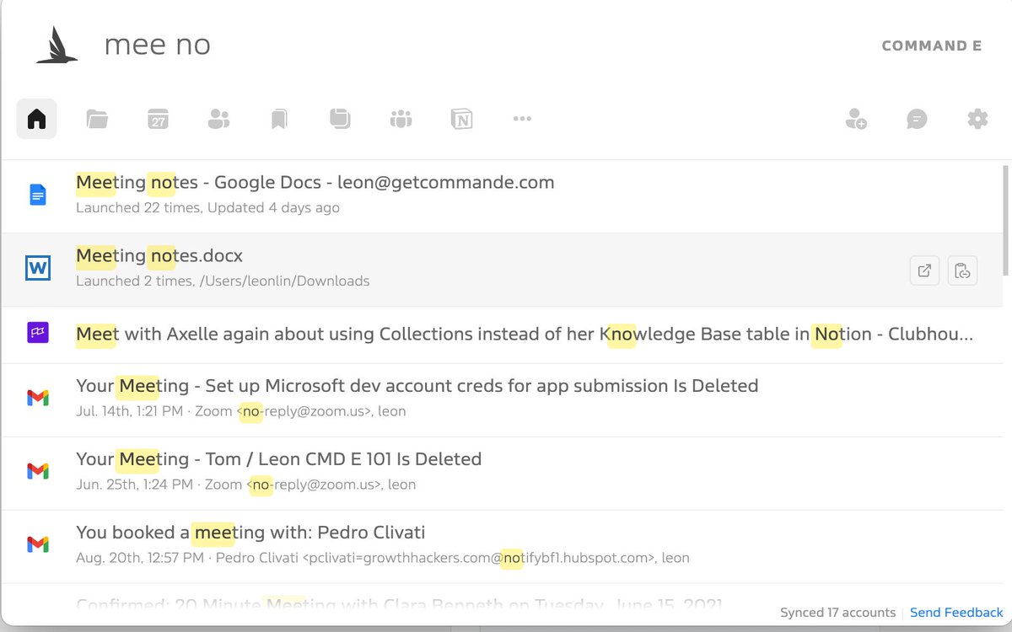Open 'You booked a meeting with: Pedro Clivati'
Image resolution: width=1012 pixels, height=632 pixels.
[502, 546]
